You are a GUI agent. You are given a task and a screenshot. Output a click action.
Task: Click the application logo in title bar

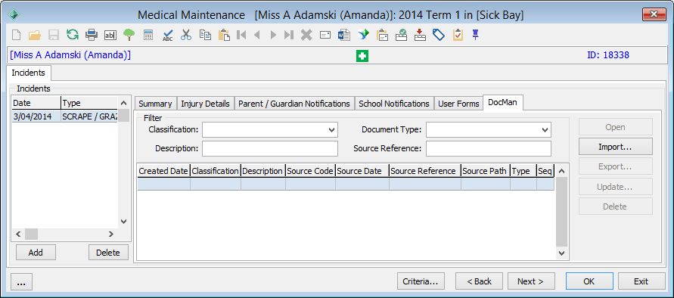(14, 15)
